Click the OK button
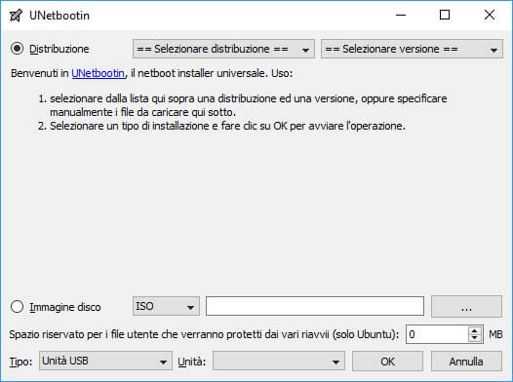 click(x=388, y=362)
